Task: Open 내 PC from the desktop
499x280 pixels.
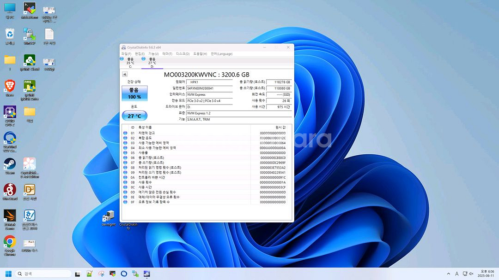Action: tap(9, 8)
